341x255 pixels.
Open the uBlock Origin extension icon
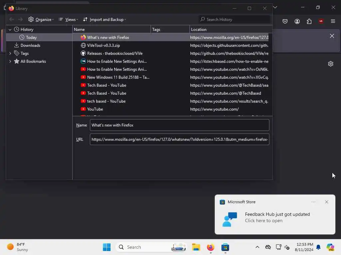click(x=321, y=21)
